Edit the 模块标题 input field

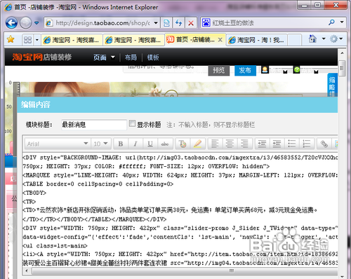(94, 125)
